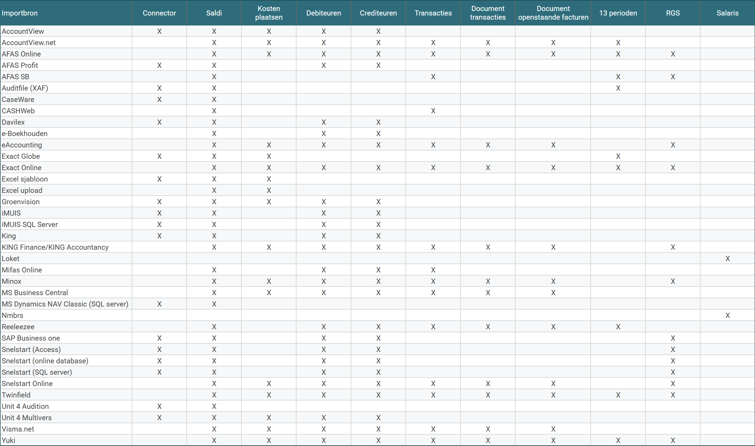The width and height of the screenshot is (755, 446).
Task: Click the RGS X in AFAS SB row
Action: [673, 77]
